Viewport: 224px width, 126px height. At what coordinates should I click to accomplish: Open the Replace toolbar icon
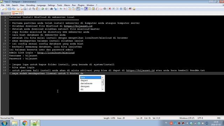(x=55, y=9)
